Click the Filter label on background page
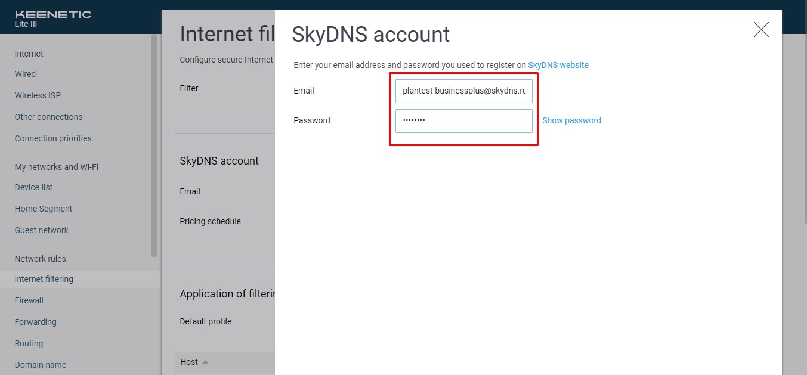This screenshot has height=375, width=807. (189, 88)
